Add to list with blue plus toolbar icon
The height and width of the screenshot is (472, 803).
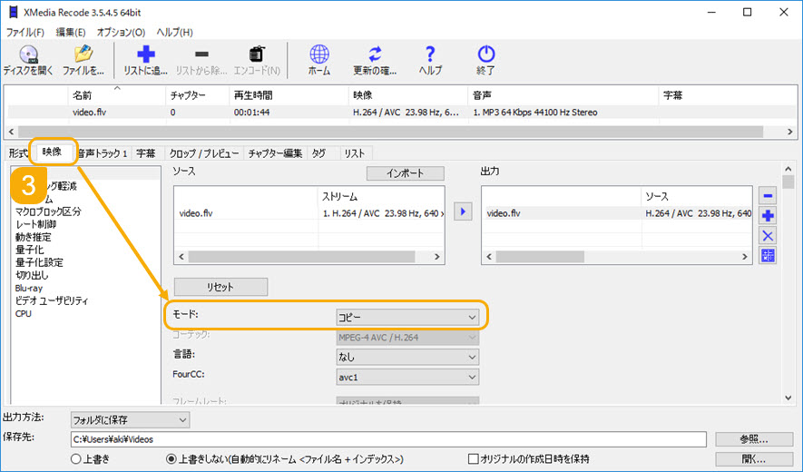click(x=146, y=61)
